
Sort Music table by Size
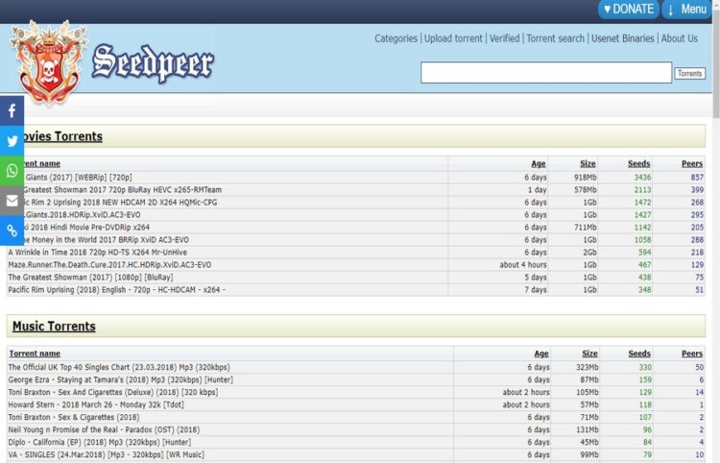tap(589, 353)
